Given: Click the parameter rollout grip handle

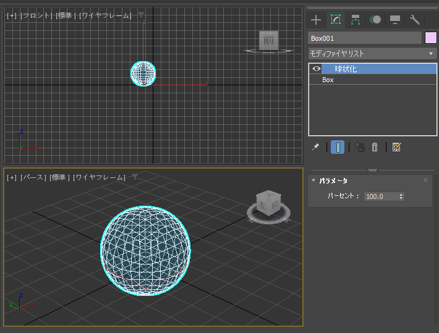Looking at the screenshot, I should (425, 180).
